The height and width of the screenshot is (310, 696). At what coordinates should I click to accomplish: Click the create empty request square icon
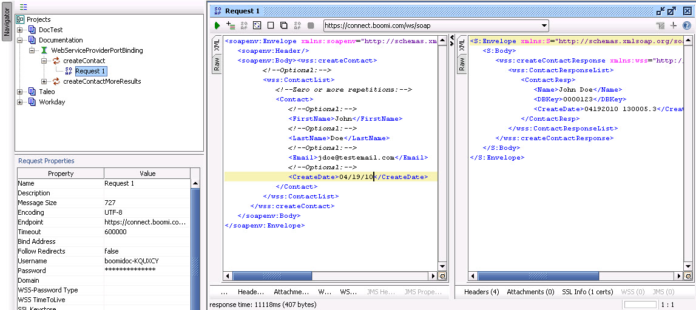[x=270, y=25]
